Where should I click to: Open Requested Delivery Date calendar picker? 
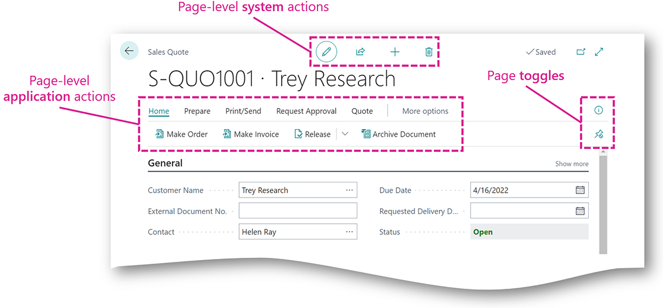point(580,210)
